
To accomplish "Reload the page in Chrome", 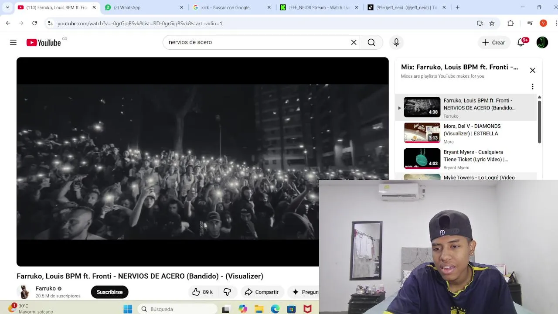I will [34, 23].
